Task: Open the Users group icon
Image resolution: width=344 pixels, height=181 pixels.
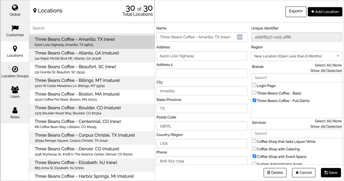Action: pyautogui.click(x=15, y=89)
